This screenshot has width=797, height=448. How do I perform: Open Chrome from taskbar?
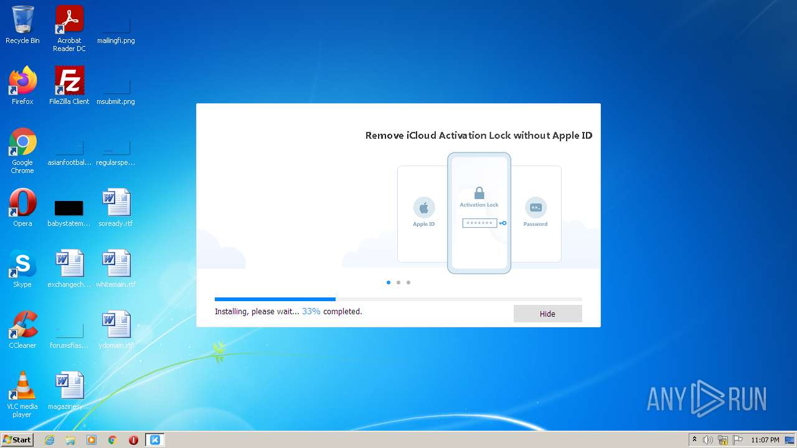pyautogui.click(x=113, y=440)
